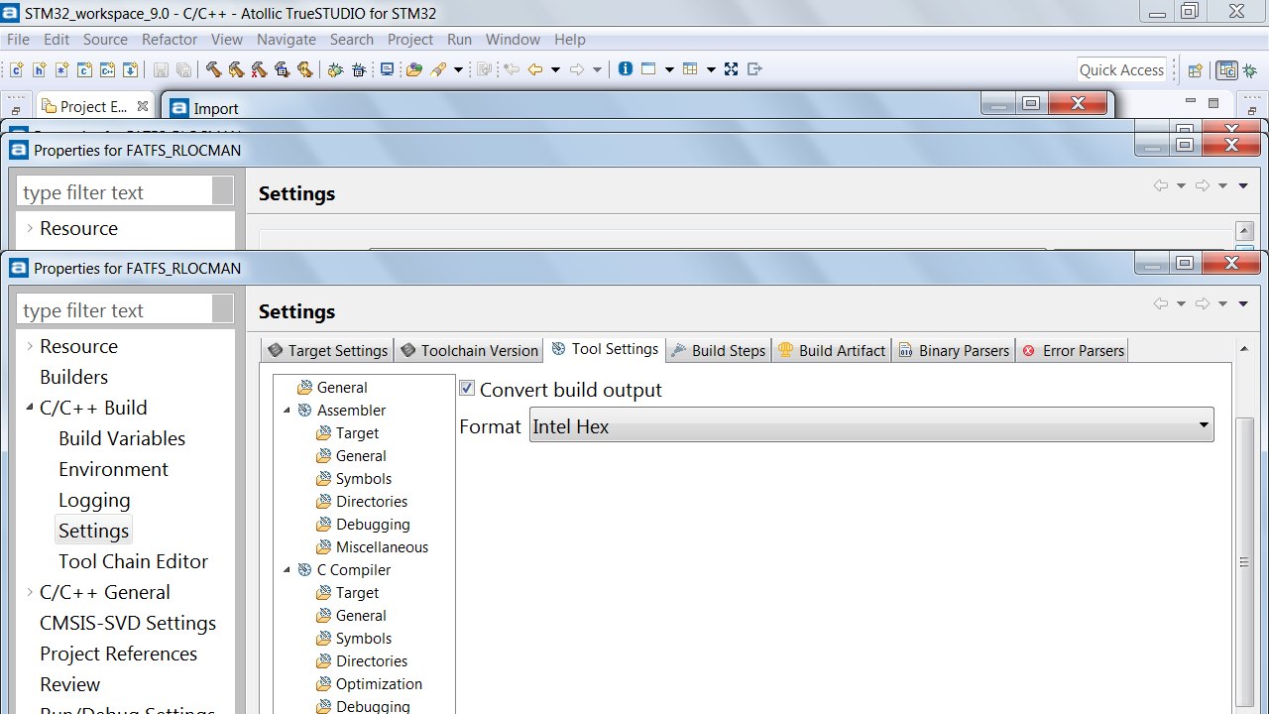Viewport: 1269px width, 714px height.
Task: Open the Refactor menu
Action: tap(170, 40)
